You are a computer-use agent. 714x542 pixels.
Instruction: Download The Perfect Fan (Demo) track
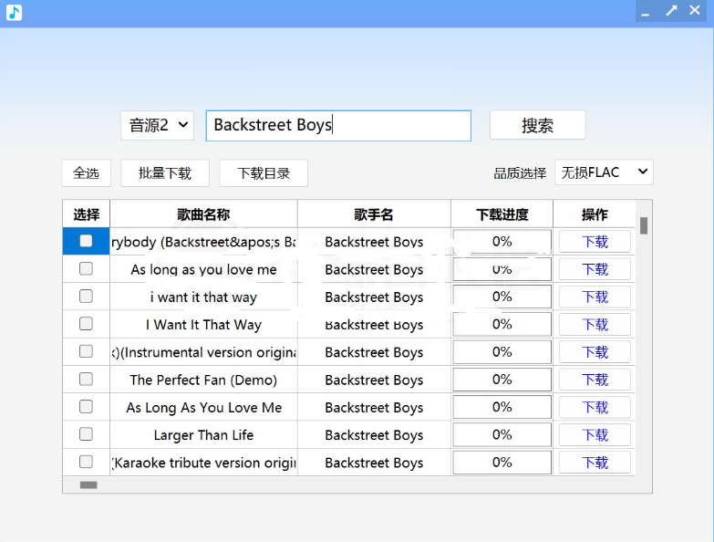[x=595, y=380]
